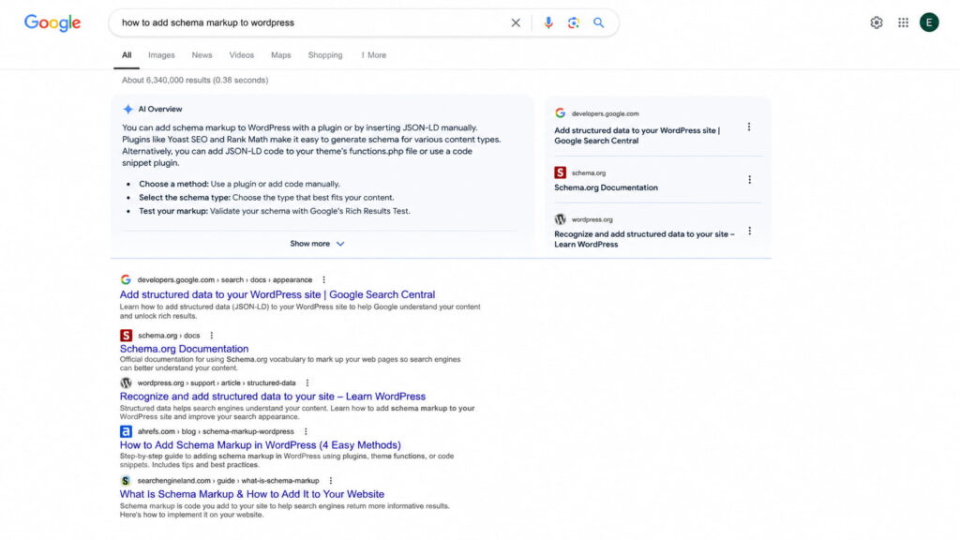Screen dimensions: 960x540
Task: Open the More search filters dropdown
Action: pos(373,55)
